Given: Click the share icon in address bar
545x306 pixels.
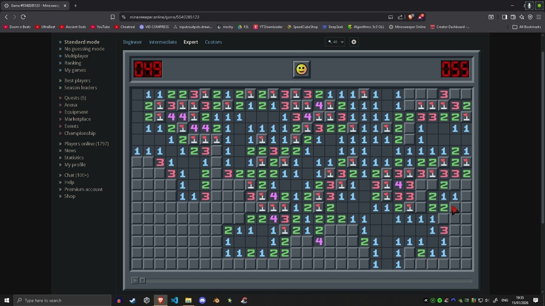Looking at the screenshot, I should point(400,17).
